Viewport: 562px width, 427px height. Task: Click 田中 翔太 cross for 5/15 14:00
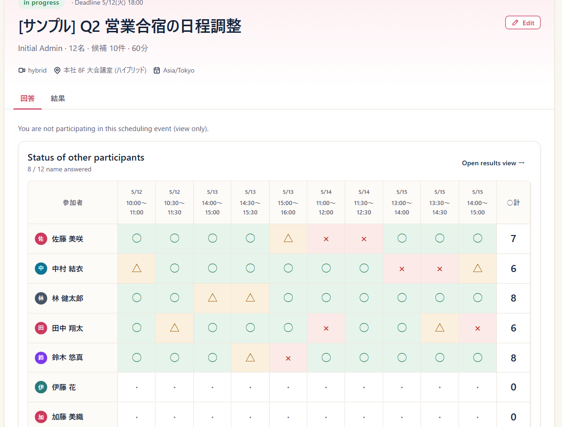pos(478,328)
